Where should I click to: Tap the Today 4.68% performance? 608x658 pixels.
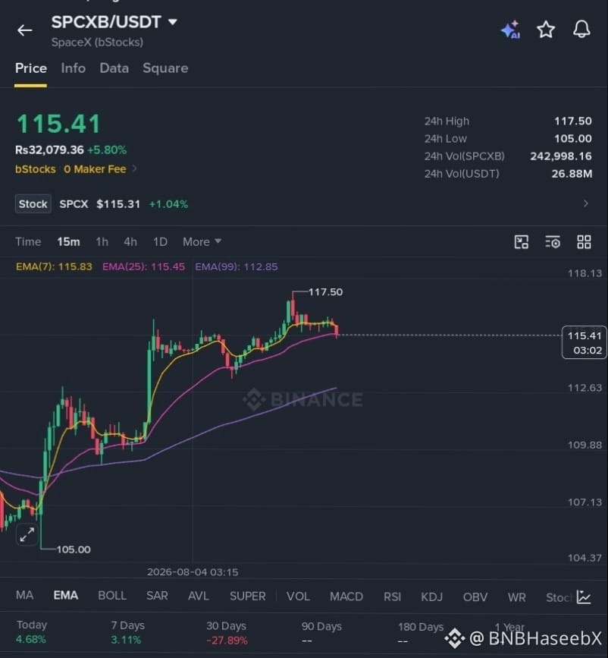32,632
